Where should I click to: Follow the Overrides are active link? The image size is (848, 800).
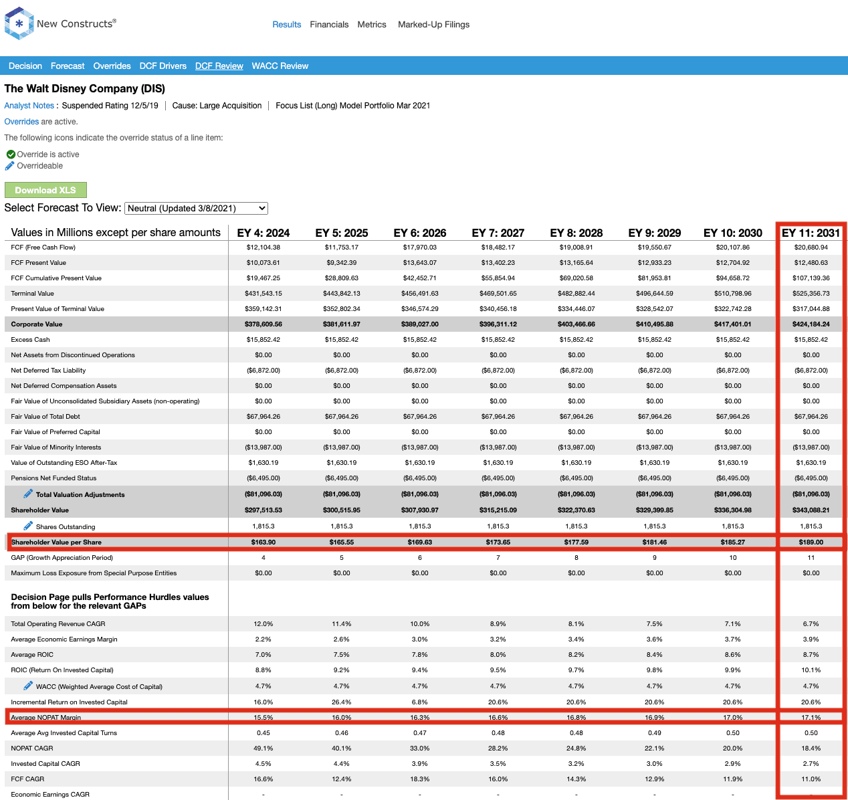pos(21,122)
